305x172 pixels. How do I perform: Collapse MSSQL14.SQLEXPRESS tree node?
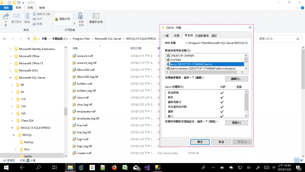point(12,128)
